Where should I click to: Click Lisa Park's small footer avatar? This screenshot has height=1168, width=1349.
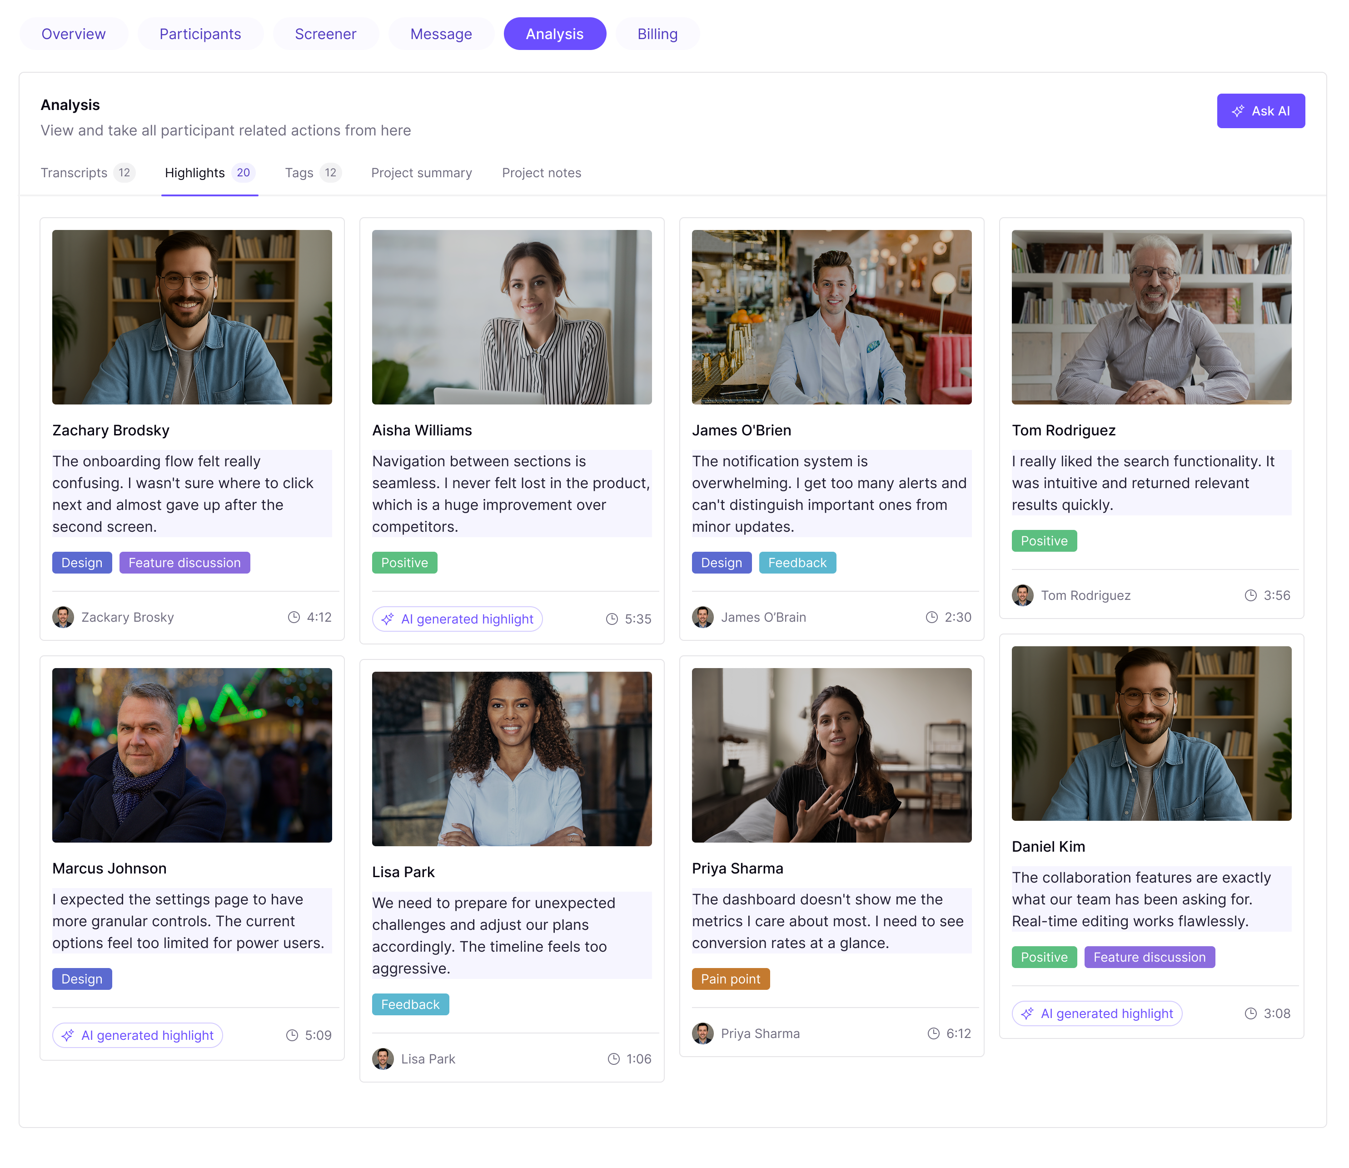point(383,1059)
